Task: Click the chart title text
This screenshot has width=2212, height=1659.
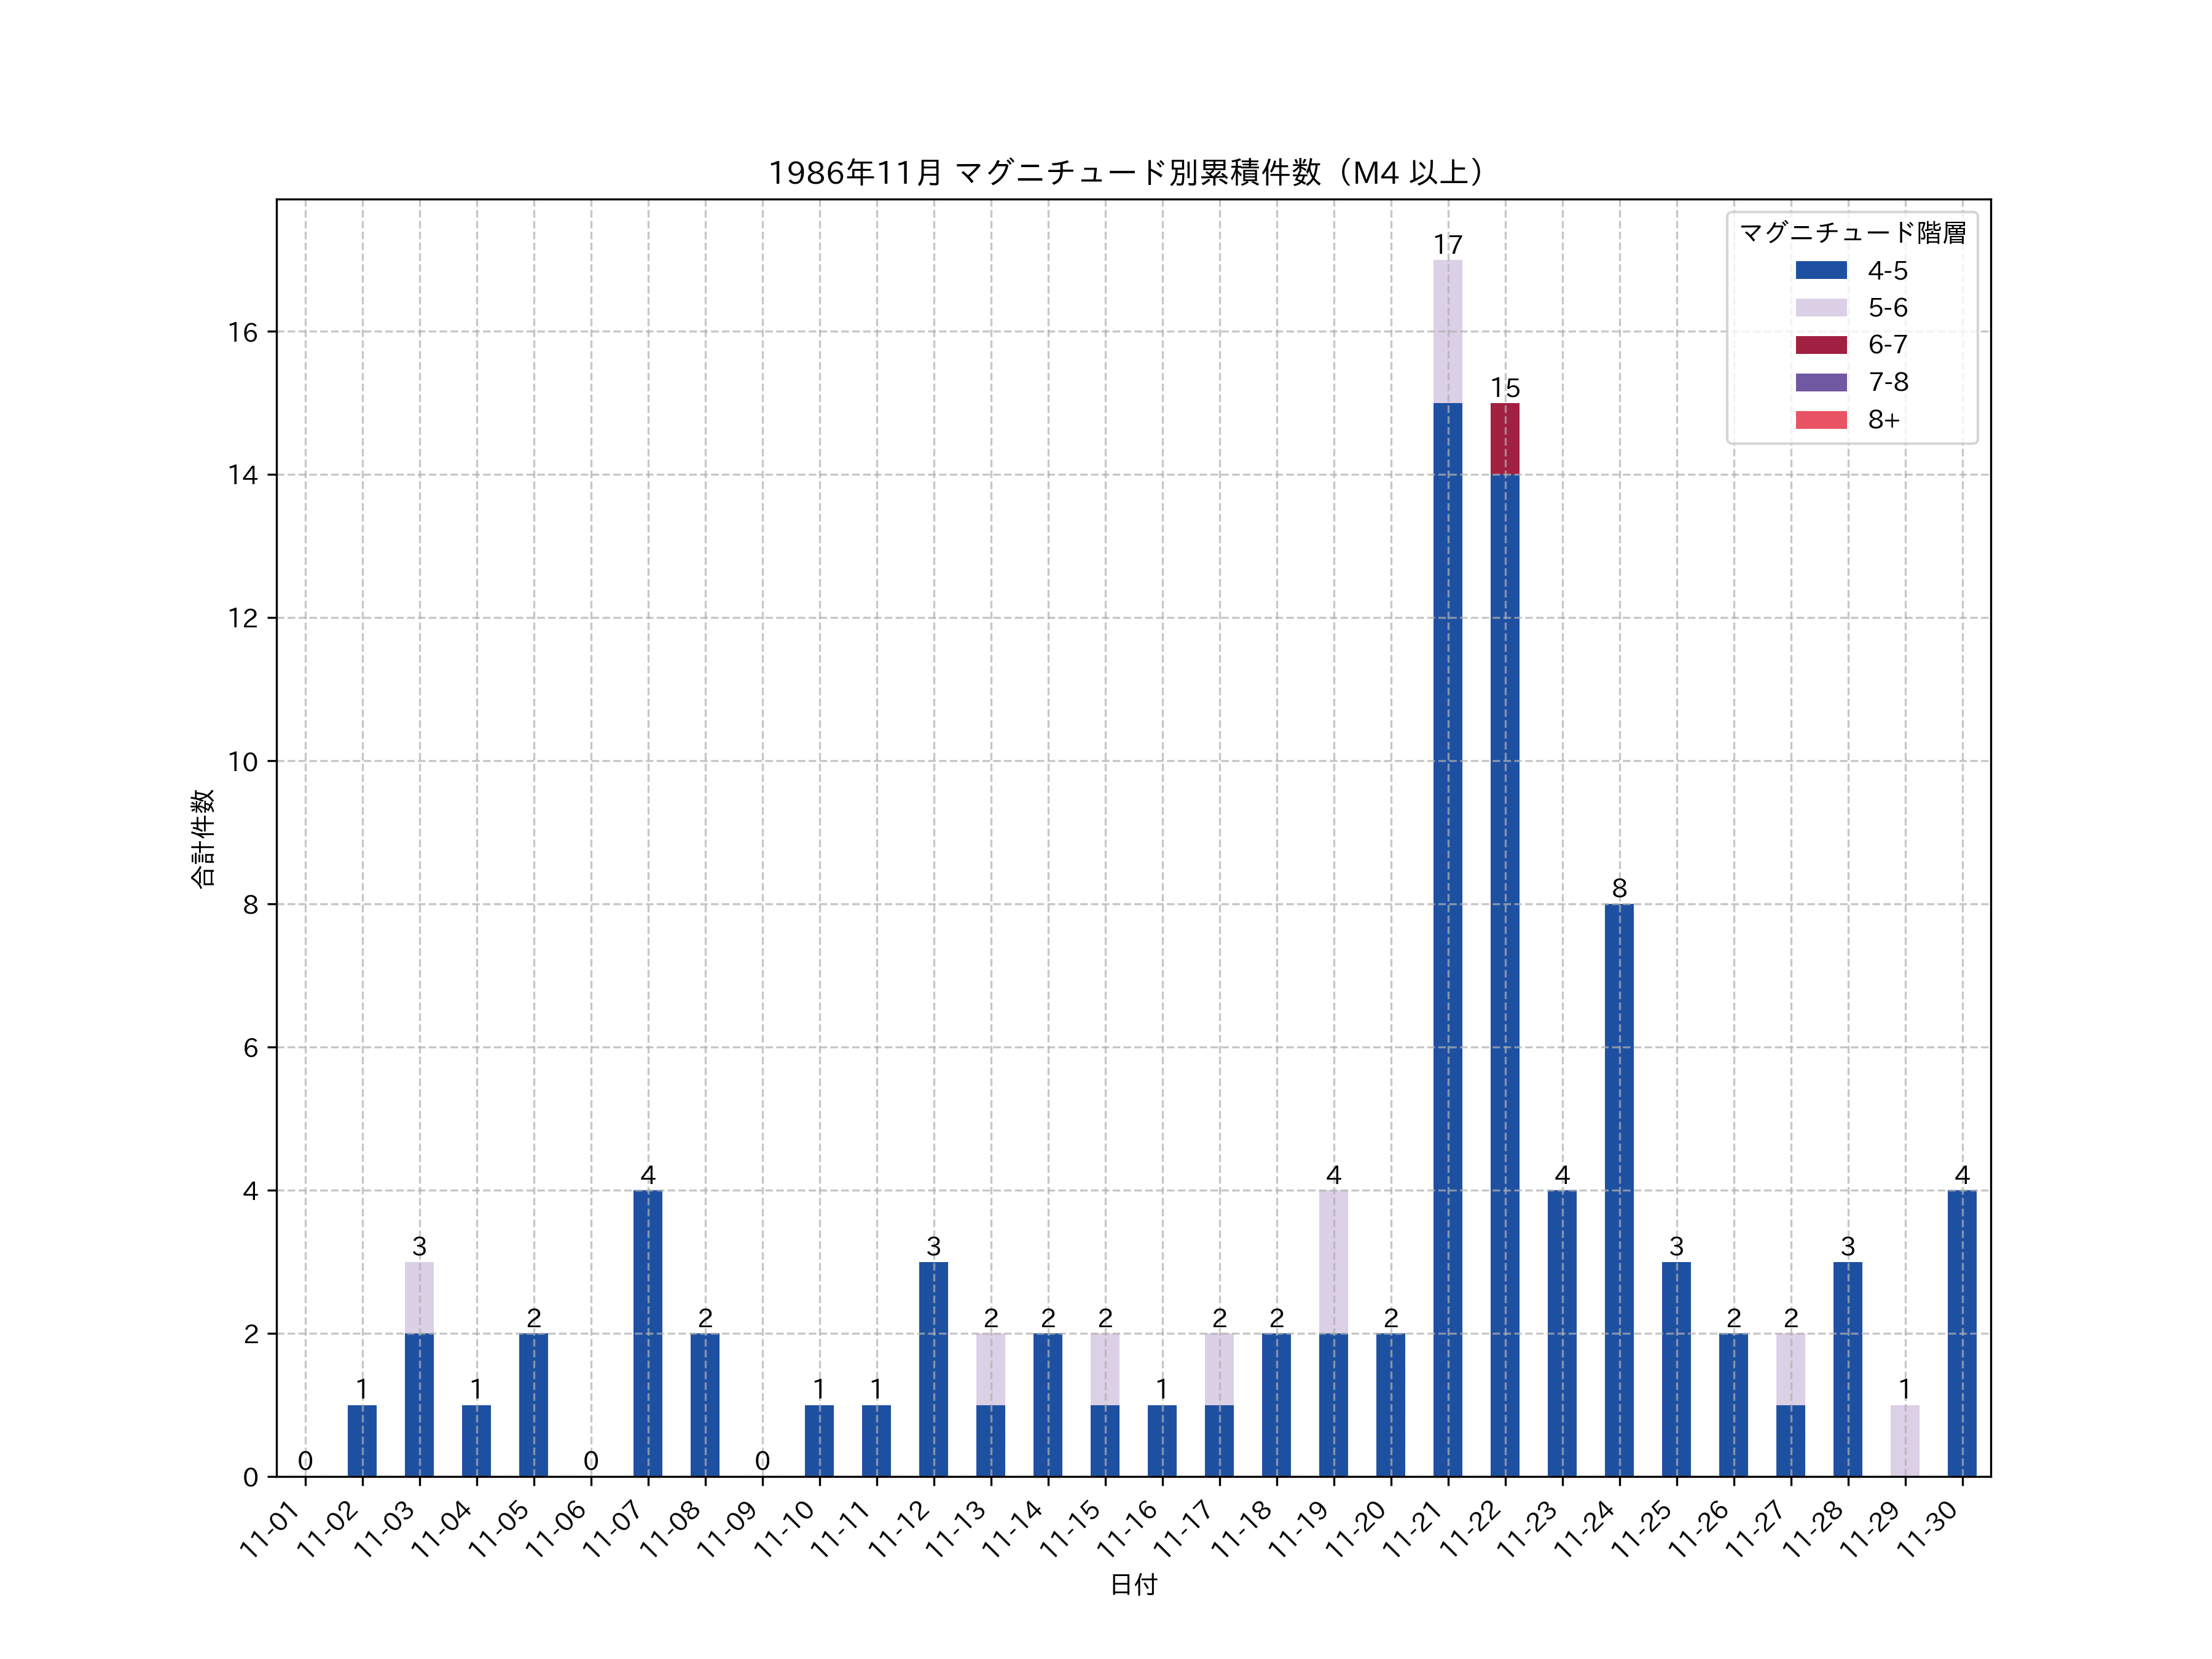Action: [x=1128, y=173]
